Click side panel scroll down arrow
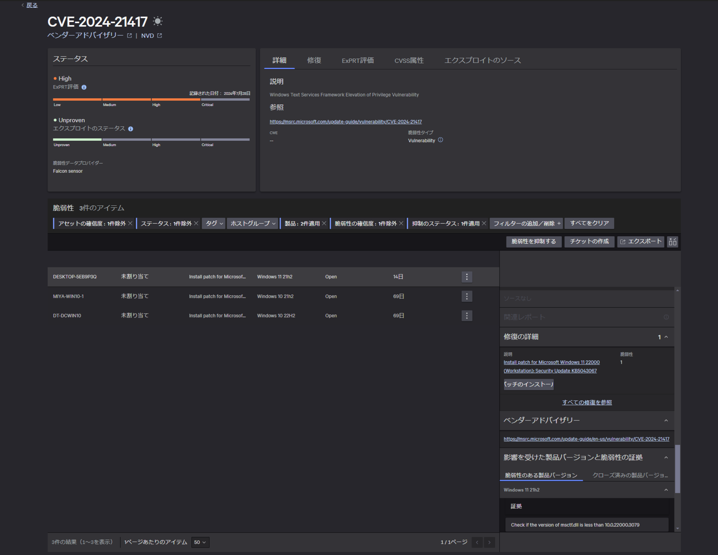 pyautogui.click(x=678, y=529)
